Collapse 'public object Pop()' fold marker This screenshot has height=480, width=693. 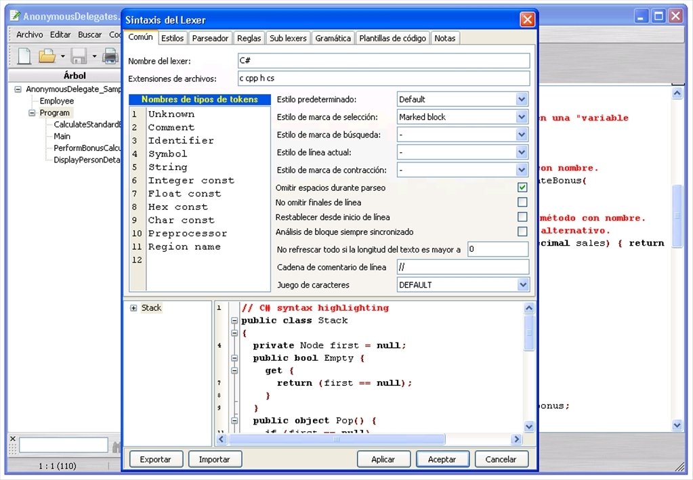coord(234,421)
